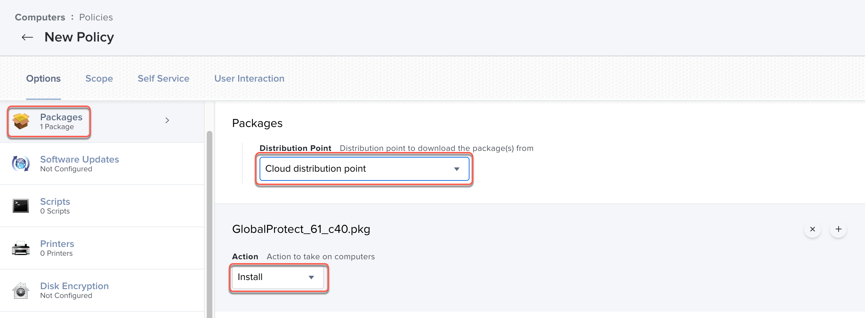Open Software Updates payload settings
Image resolution: width=865 pixels, height=318 pixels.
(80, 159)
